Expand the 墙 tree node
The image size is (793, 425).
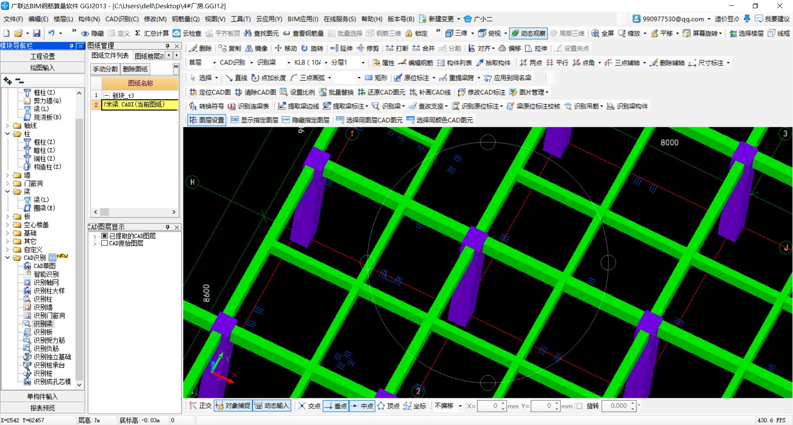[7, 175]
